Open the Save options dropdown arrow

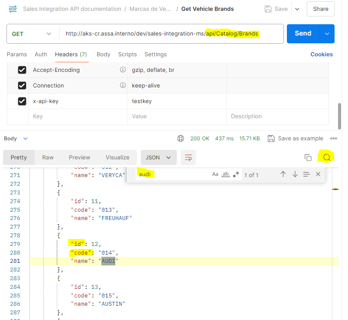[x=297, y=9]
